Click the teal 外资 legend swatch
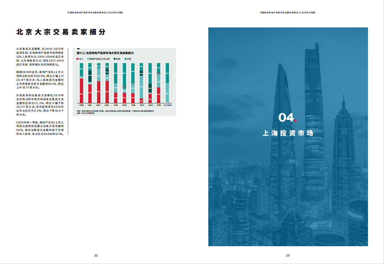 [125, 59]
